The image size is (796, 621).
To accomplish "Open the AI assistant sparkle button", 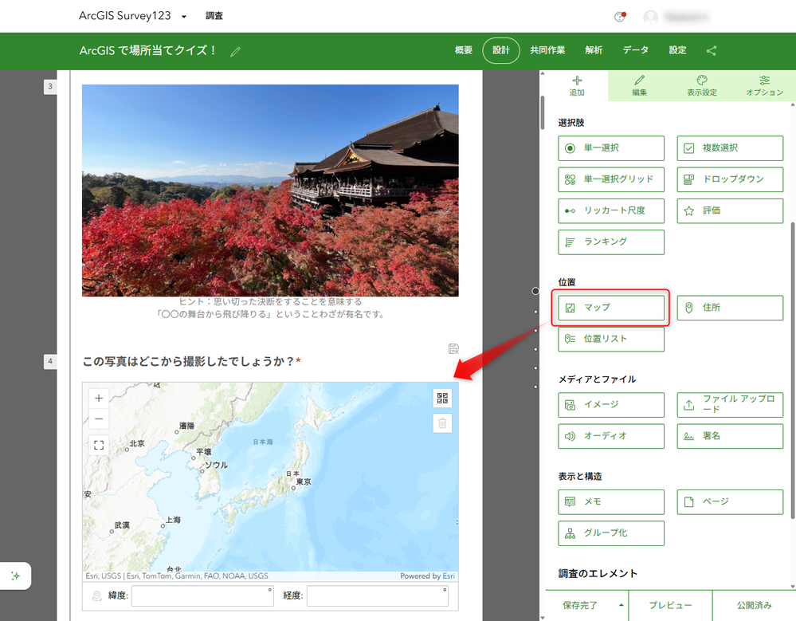I will 16,576.
